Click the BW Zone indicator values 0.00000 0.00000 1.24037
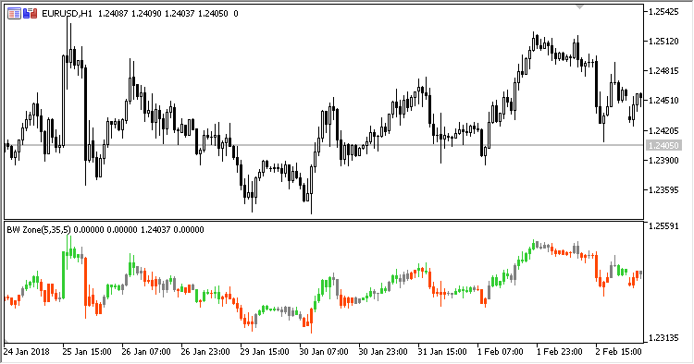694x364 pixels. [122, 230]
